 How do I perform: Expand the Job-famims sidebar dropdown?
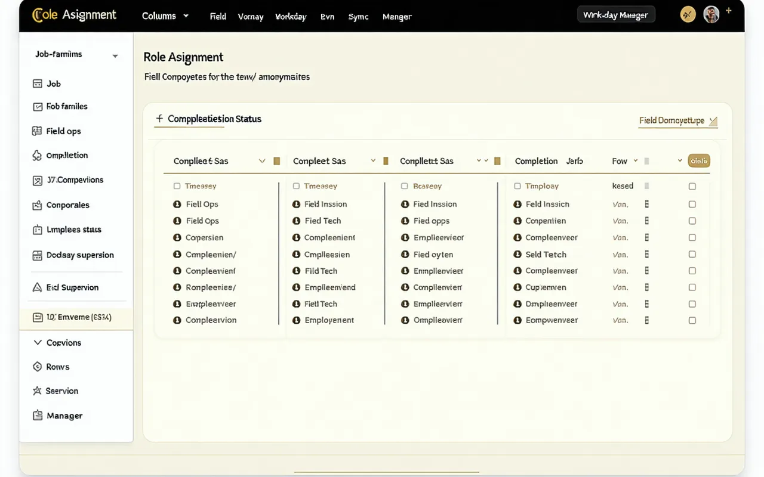click(x=115, y=56)
